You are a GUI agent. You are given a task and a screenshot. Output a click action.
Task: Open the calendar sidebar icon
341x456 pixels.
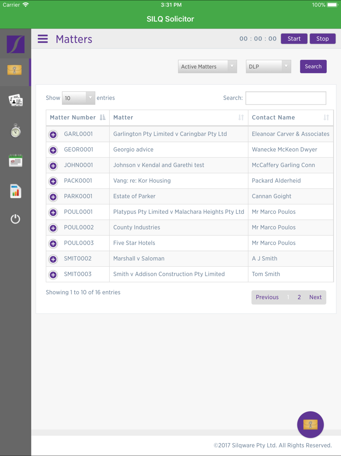point(15,160)
